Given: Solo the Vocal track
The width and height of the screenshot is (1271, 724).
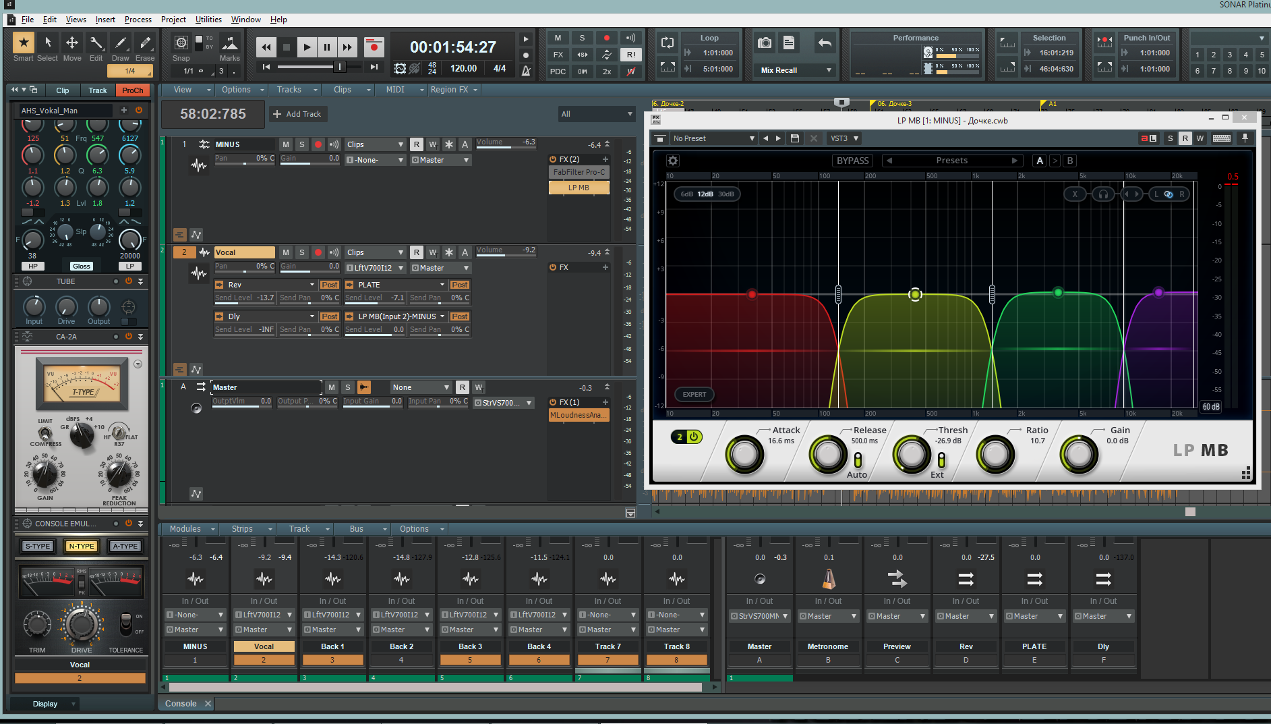Looking at the screenshot, I should click(x=302, y=252).
